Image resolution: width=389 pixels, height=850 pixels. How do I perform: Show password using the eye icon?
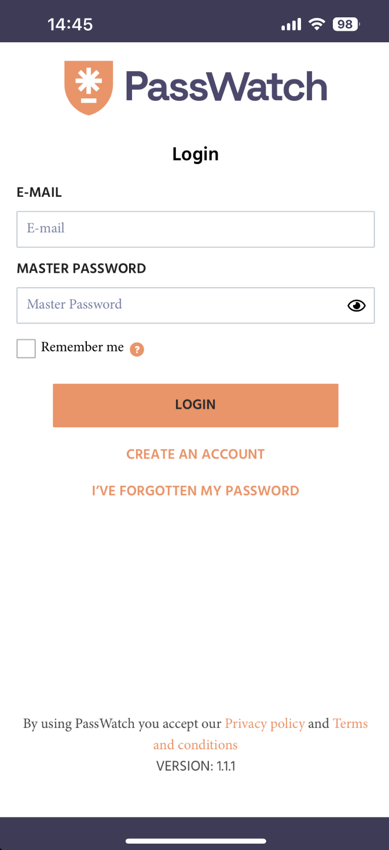click(x=357, y=306)
